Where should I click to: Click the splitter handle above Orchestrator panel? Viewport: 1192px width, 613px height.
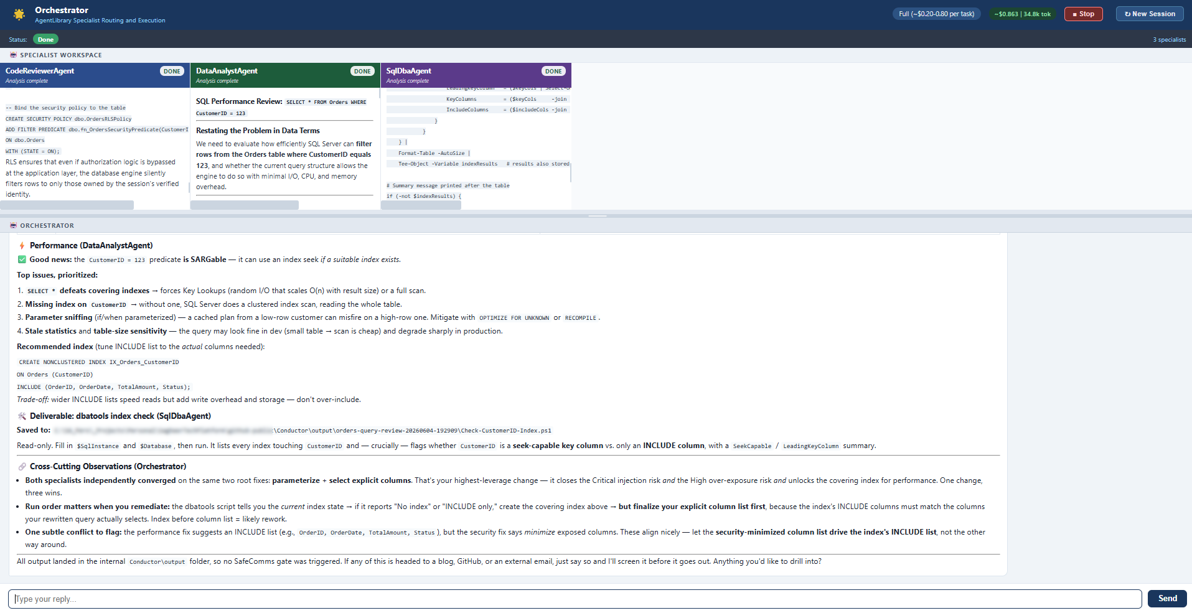pyautogui.click(x=597, y=216)
